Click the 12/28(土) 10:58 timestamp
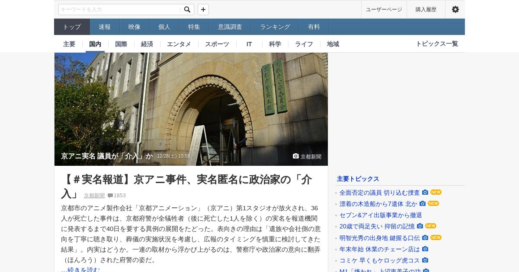This screenshot has height=272, width=519. (x=173, y=156)
